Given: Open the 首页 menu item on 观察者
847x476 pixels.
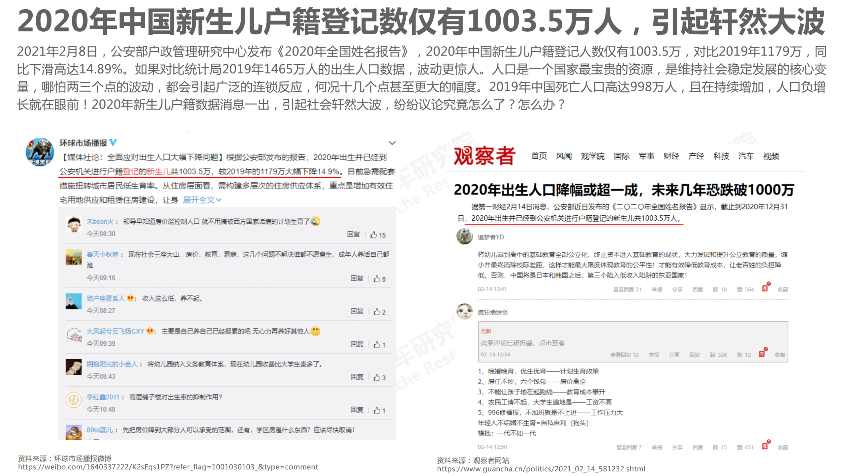Looking at the screenshot, I should pyautogui.click(x=540, y=156).
